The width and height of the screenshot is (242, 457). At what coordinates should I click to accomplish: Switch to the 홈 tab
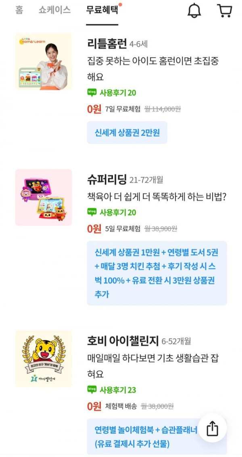[x=19, y=10]
